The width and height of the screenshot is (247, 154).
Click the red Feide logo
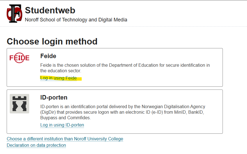pos(19,58)
